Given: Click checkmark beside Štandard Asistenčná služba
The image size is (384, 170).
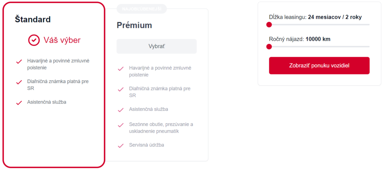Looking at the screenshot, I should tap(19, 103).
